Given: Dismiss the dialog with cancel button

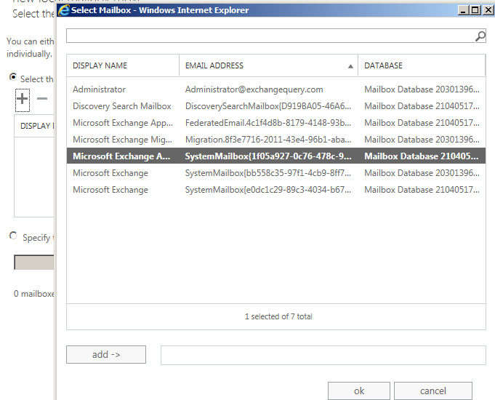Looking at the screenshot, I should [433, 391].
